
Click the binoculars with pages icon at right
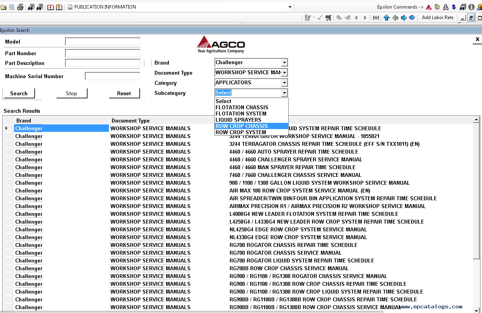click(x=463, y=7)
